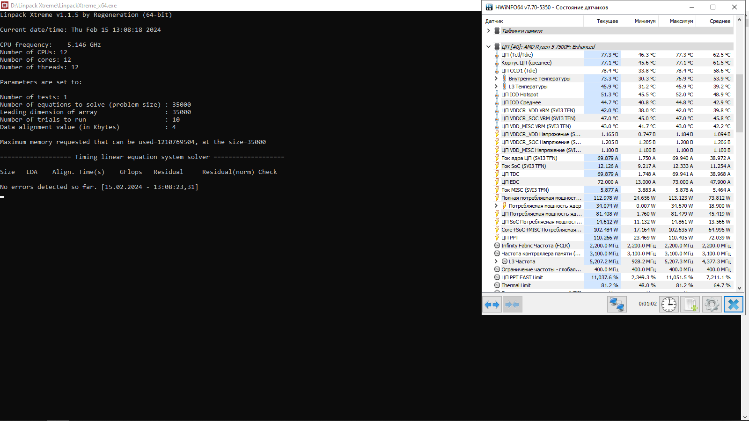Image resolution: width=749 pixels, height=421 pixels.
Task: Click the 62.5 °C average value cell
Action: point(715,55)
